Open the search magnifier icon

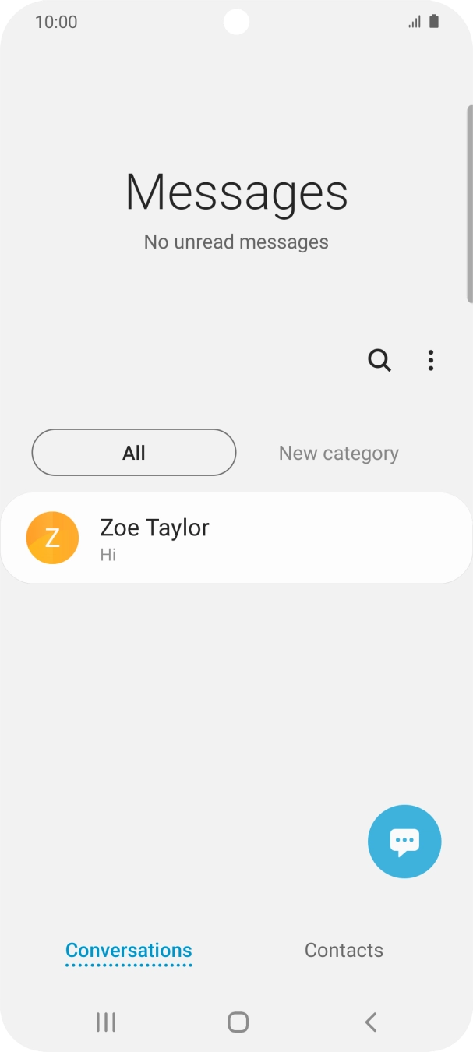tap(379, 360)
